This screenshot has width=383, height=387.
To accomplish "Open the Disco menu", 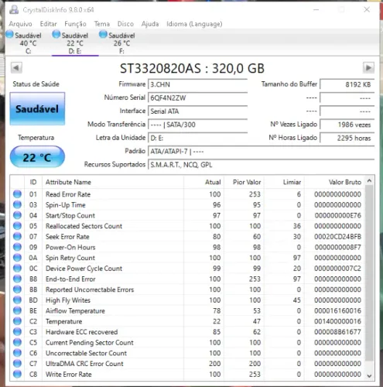I will (x=125, y=24).
